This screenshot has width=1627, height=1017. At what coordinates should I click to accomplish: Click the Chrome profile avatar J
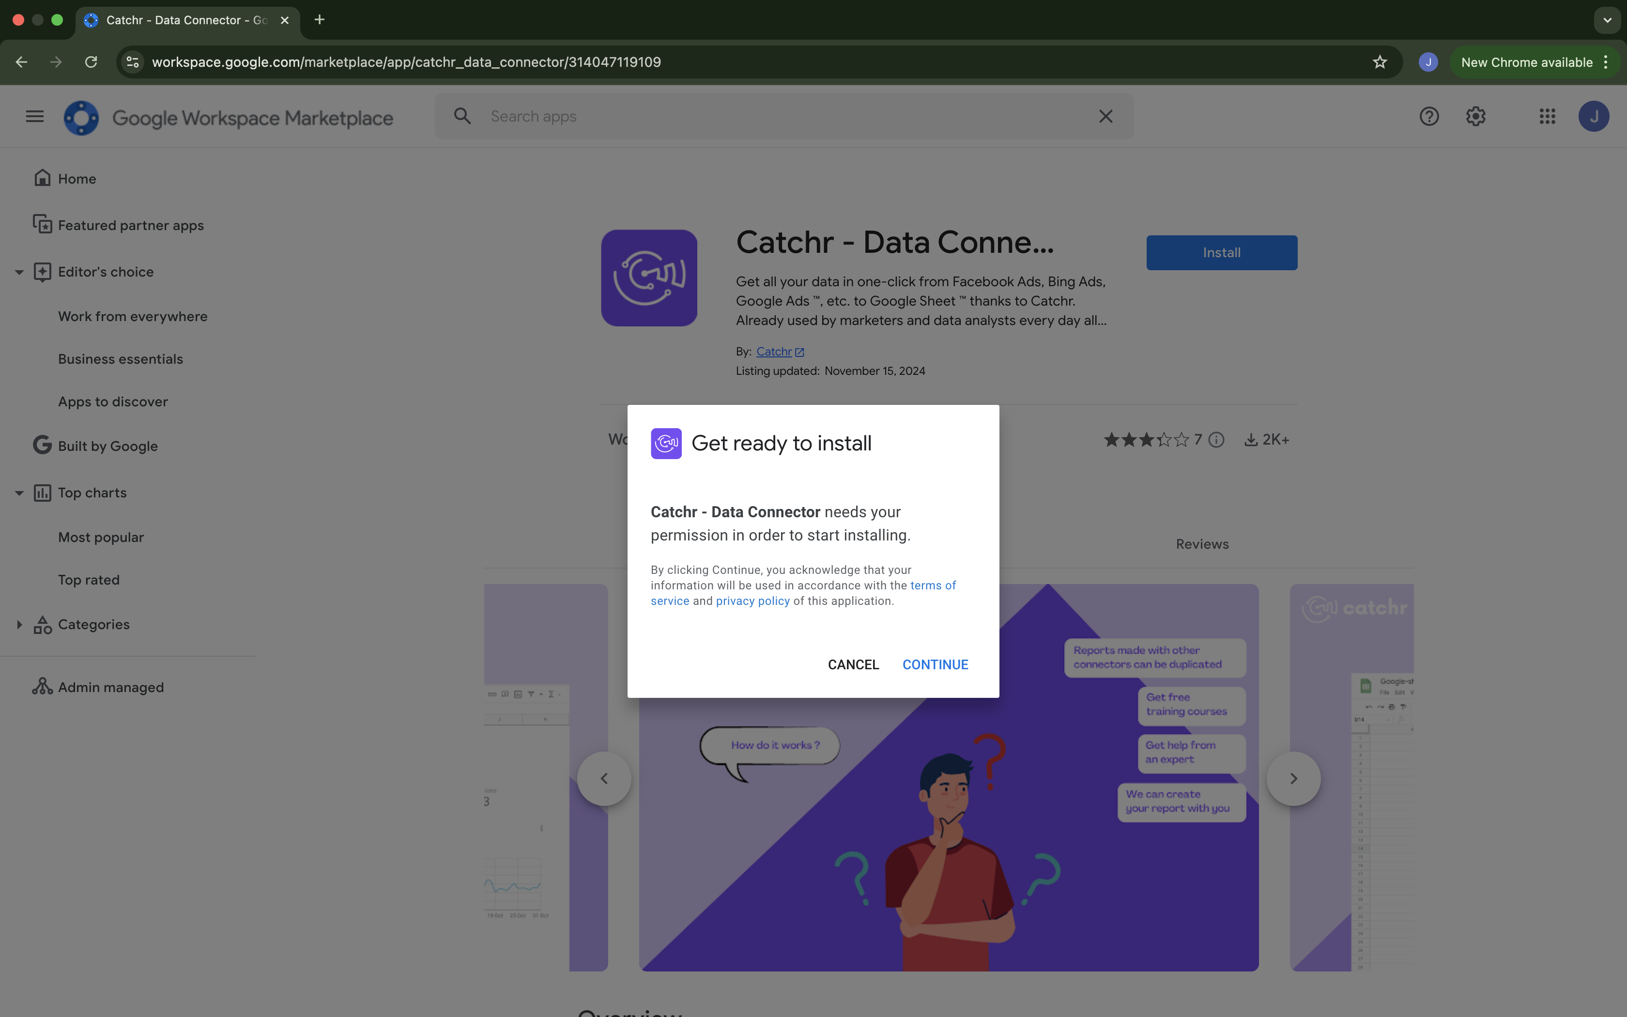tap(1428, 62)
